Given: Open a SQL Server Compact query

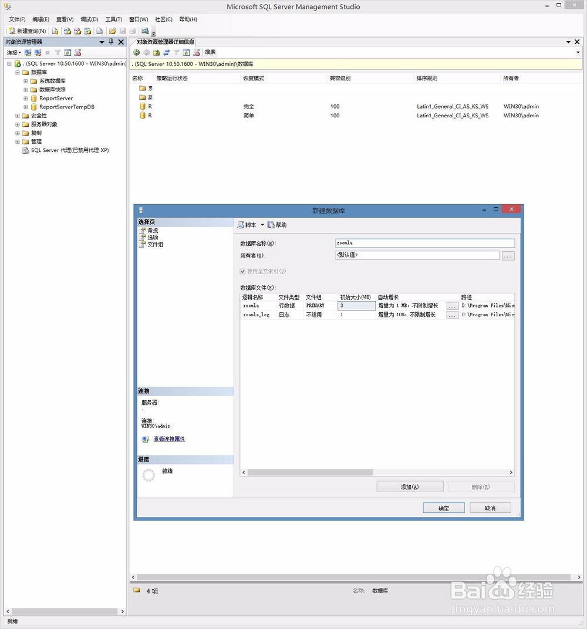Looking at the screenshot, I should pyautogui.click(x=100, y=31).
